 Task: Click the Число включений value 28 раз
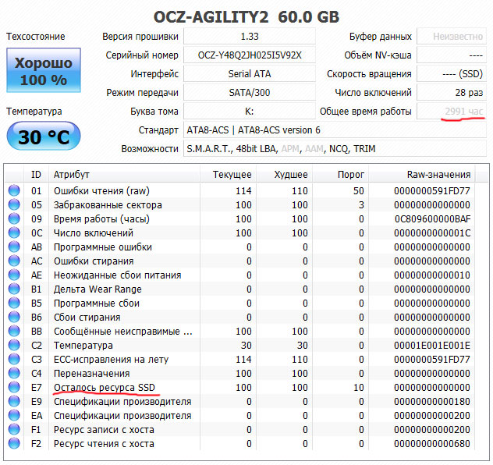(451, 93)
